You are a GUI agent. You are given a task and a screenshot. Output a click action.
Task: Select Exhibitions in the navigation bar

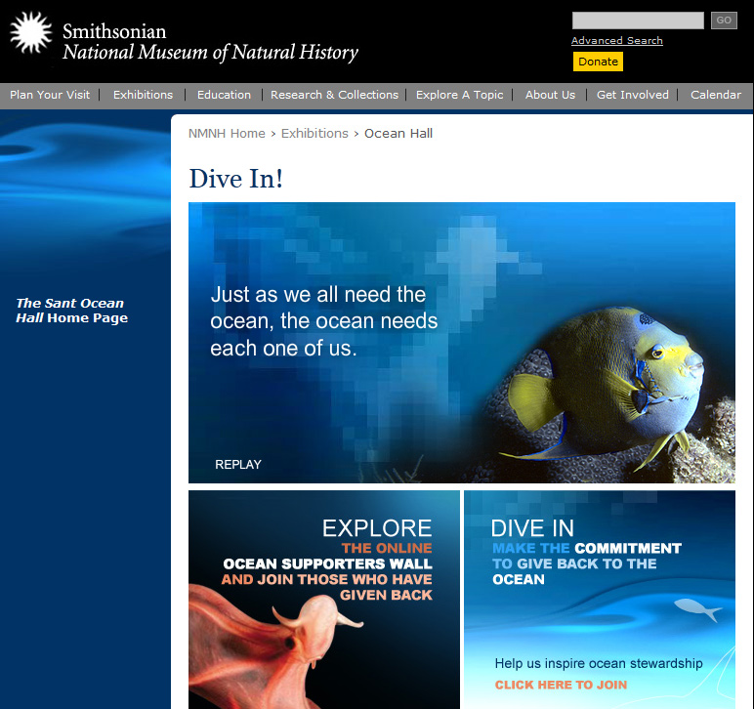[143, 95]
